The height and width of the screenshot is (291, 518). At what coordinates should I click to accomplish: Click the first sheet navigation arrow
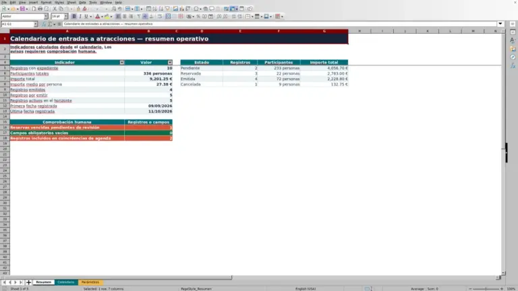(4, 282)
